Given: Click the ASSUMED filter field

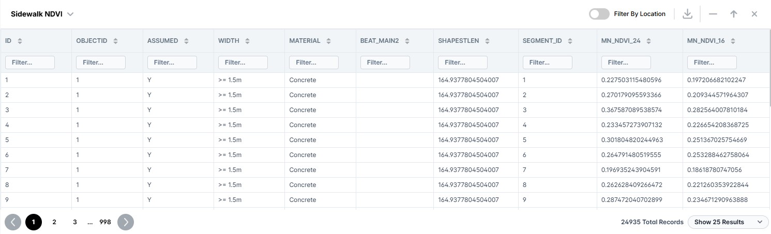Looking at the screenshot, I should click(172, 63).
